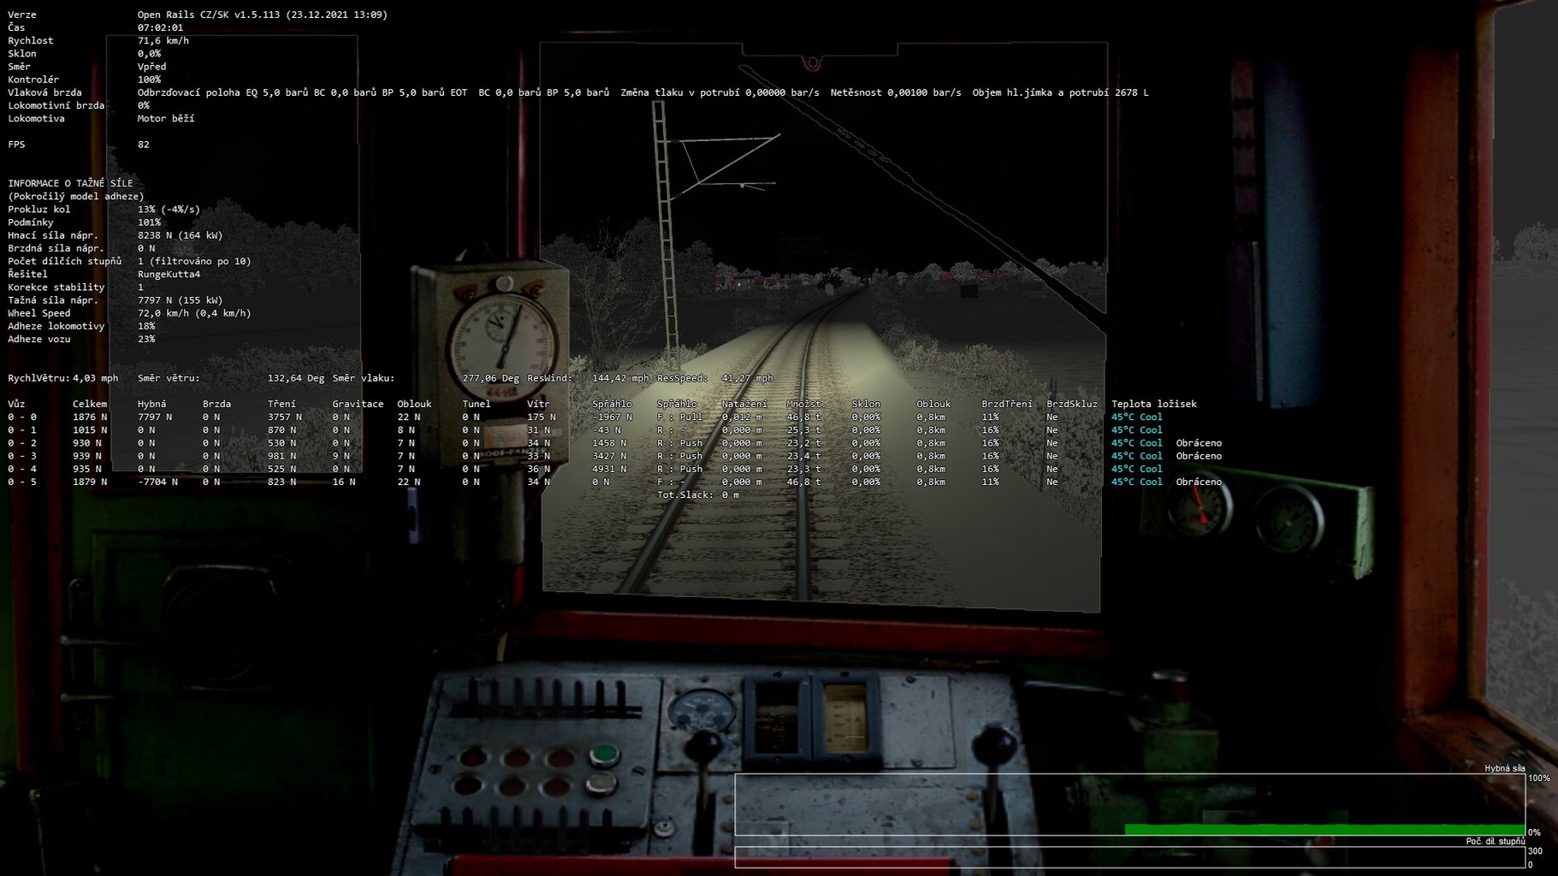Click the bottom-left red indicator lamp
This screenshot has width=1558, height=876.
[467, 785]
